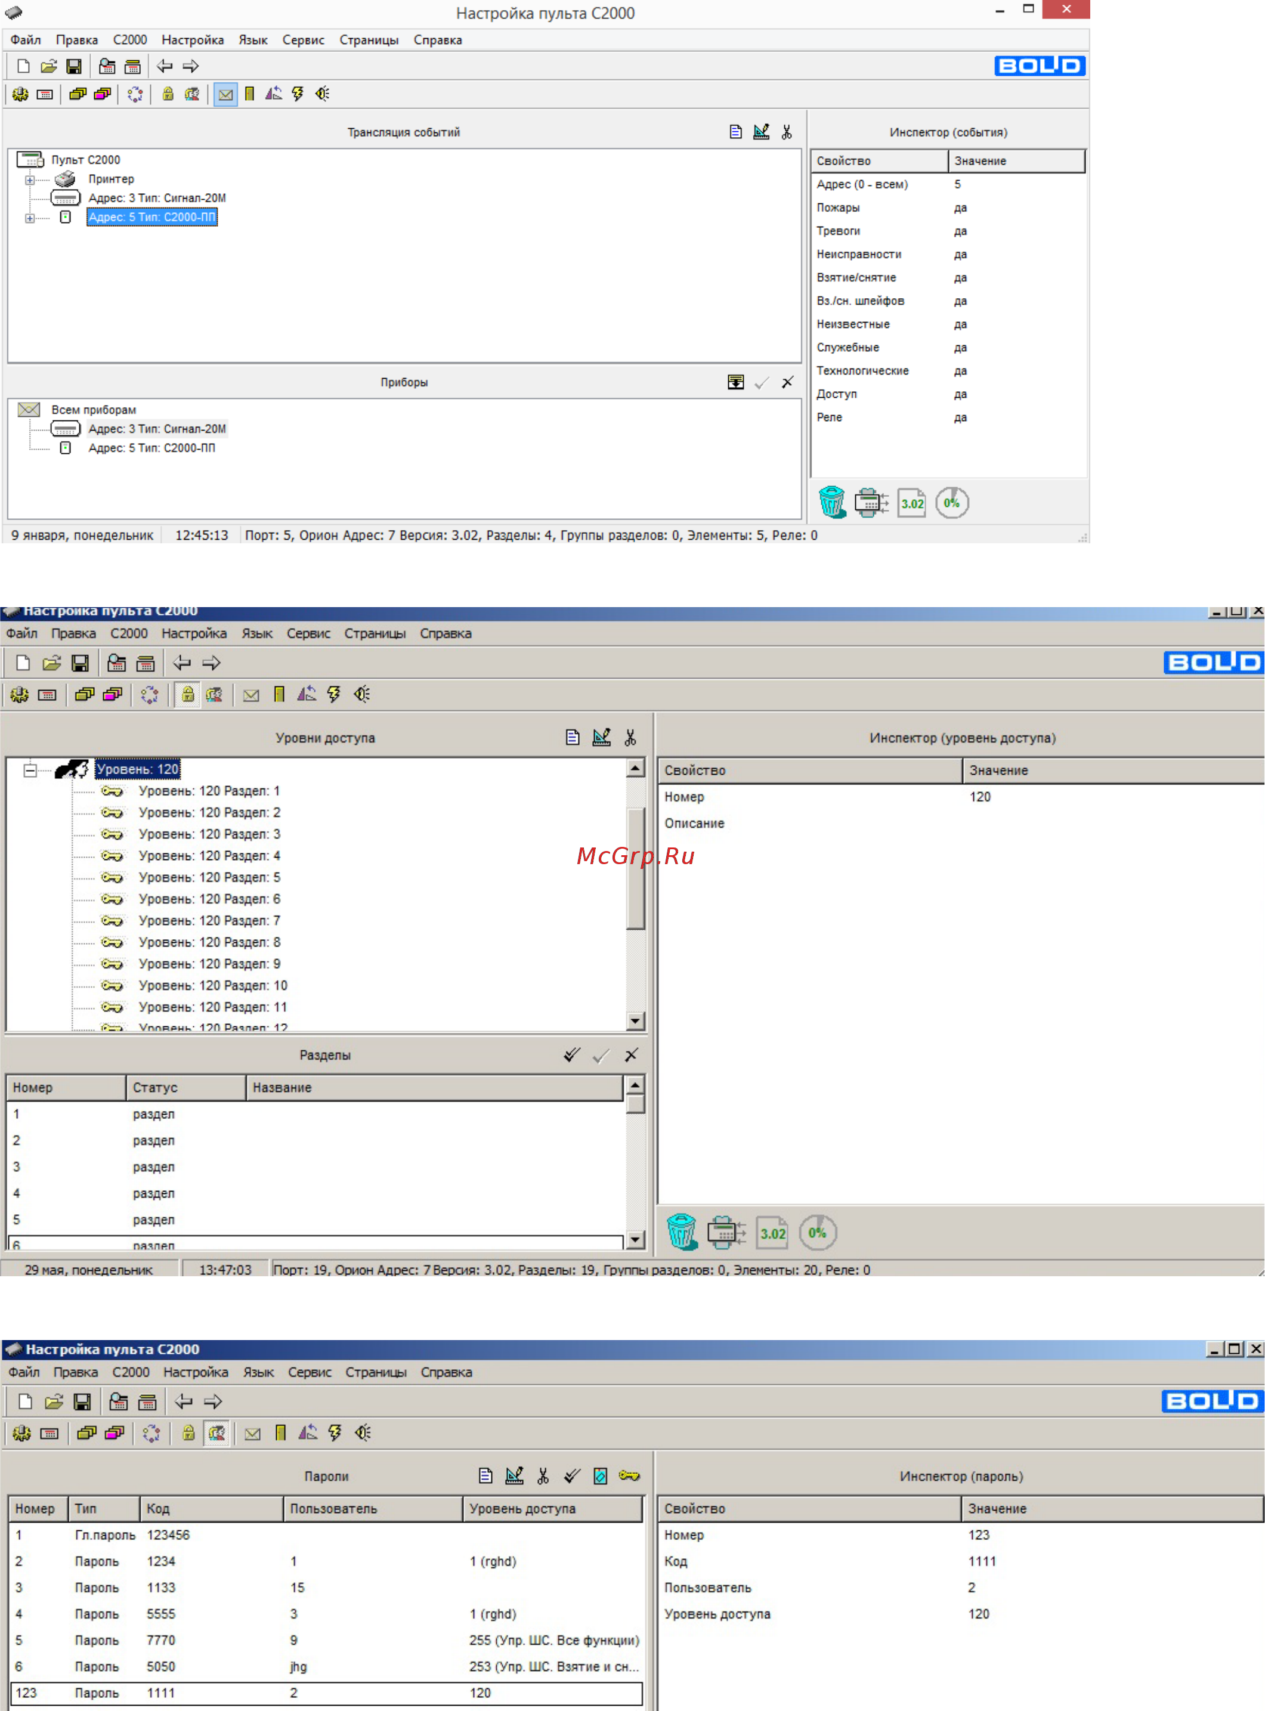The image size is (1265, 1711).
Task: Click yellow stacked partitions icon, middle window
Action: (84, 694)
